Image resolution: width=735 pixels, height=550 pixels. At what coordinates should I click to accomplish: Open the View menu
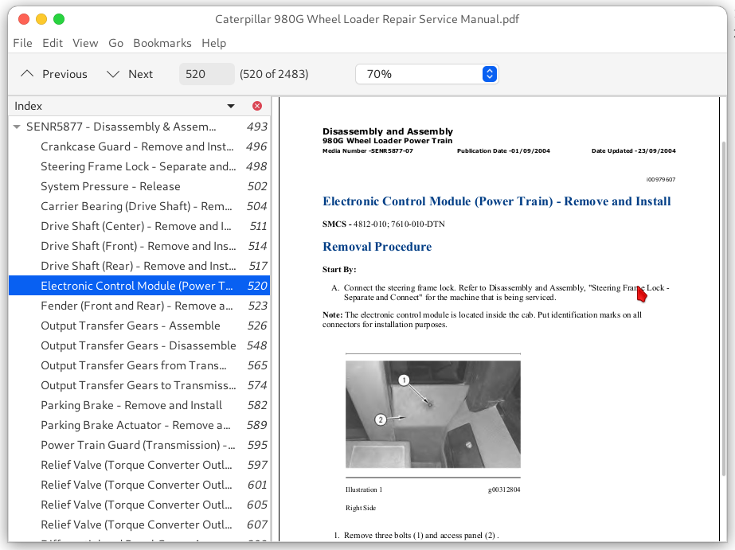click(x=85, y=43)
